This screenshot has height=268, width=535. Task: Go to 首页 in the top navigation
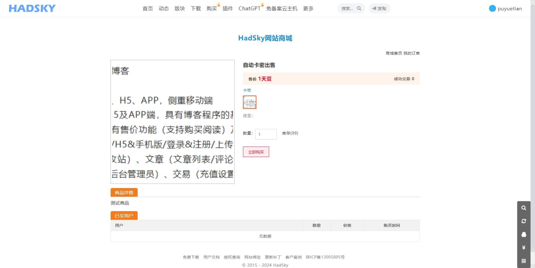(148, 9)
